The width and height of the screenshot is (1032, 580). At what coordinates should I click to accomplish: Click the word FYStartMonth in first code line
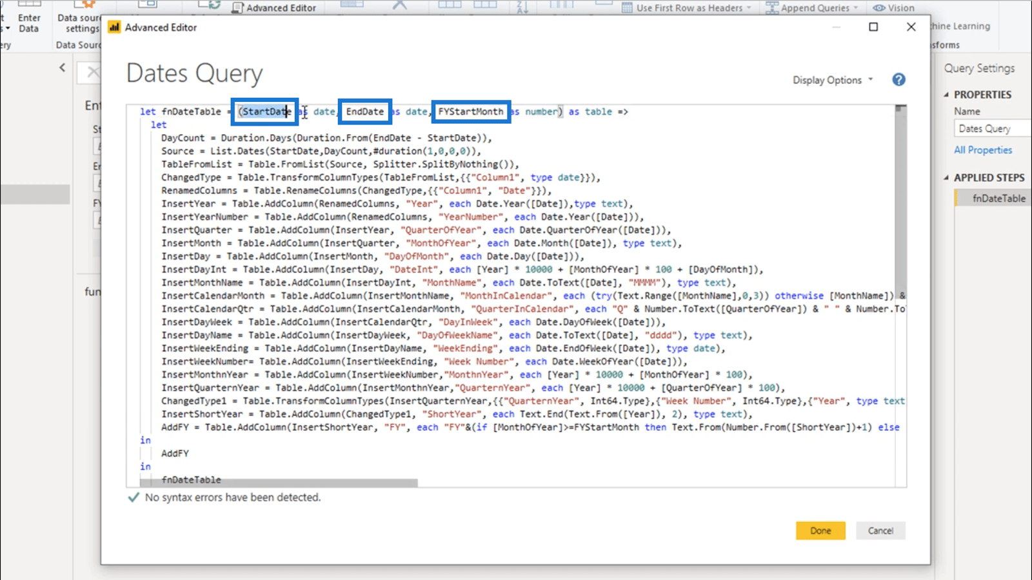(471, 111)
